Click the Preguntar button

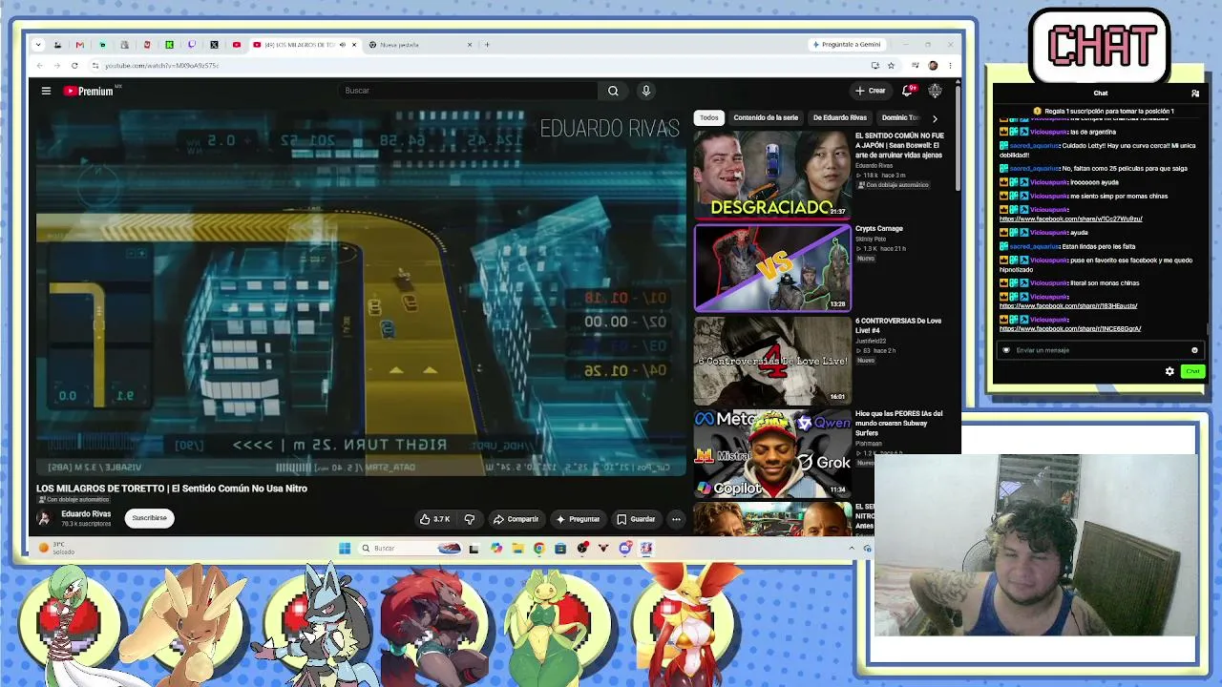tap(578, 519)
